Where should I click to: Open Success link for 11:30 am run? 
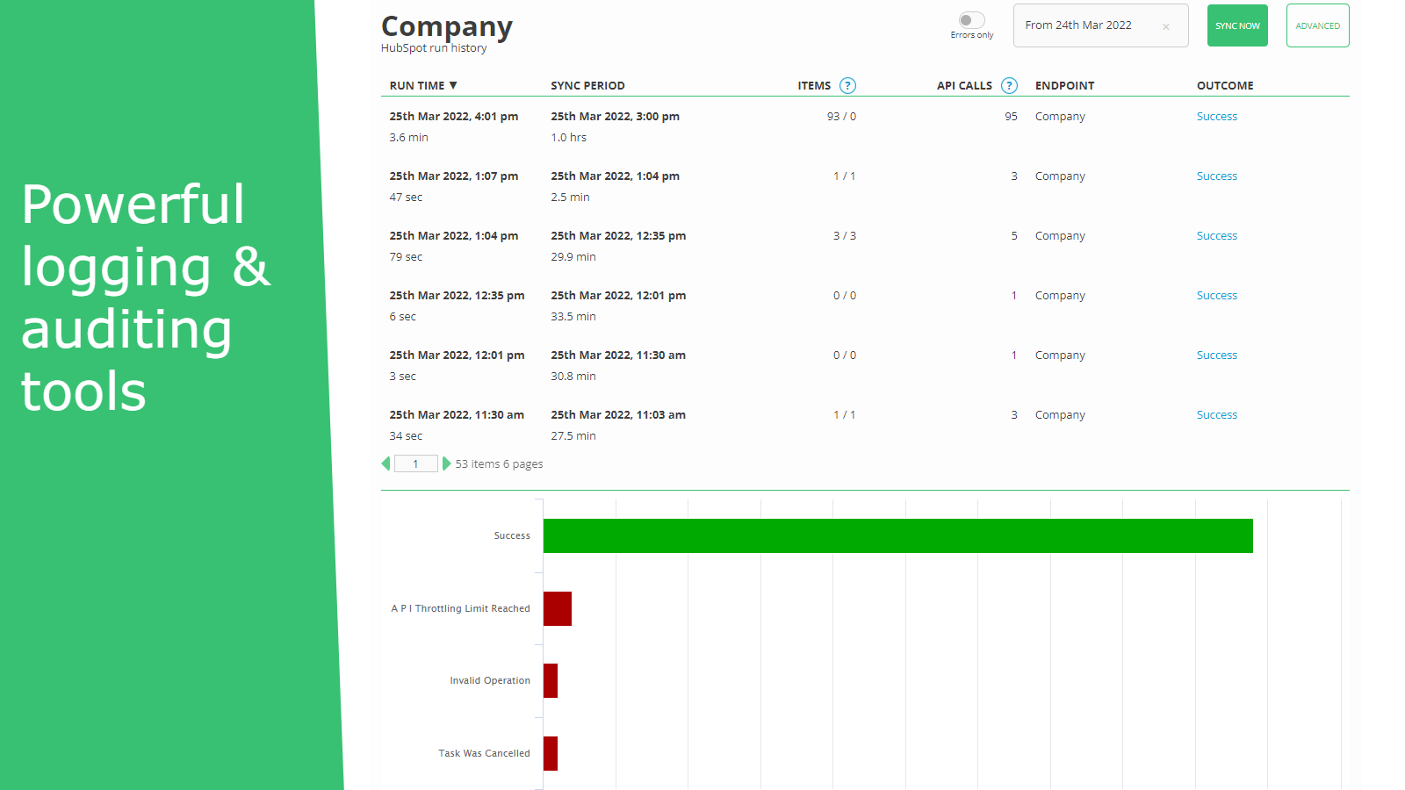(x=1216, y=415)
